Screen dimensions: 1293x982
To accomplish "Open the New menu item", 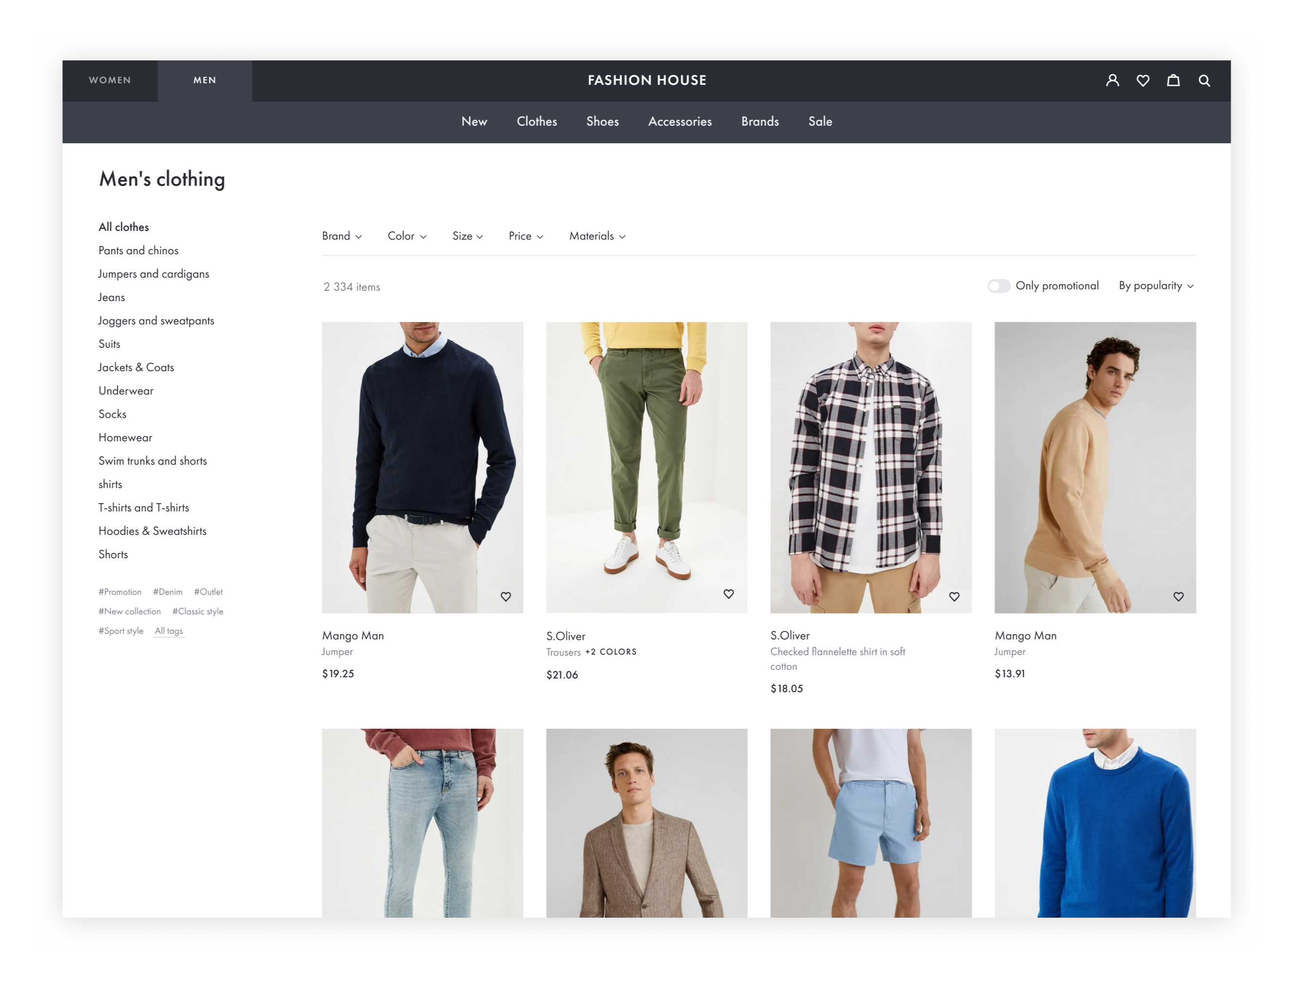I will [x=474, y=122].
